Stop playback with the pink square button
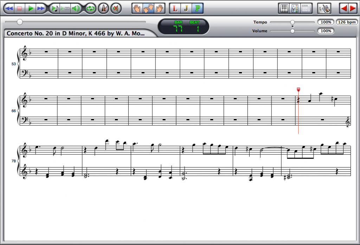Screen dimensions: 360x245 (x=20, y=8)
